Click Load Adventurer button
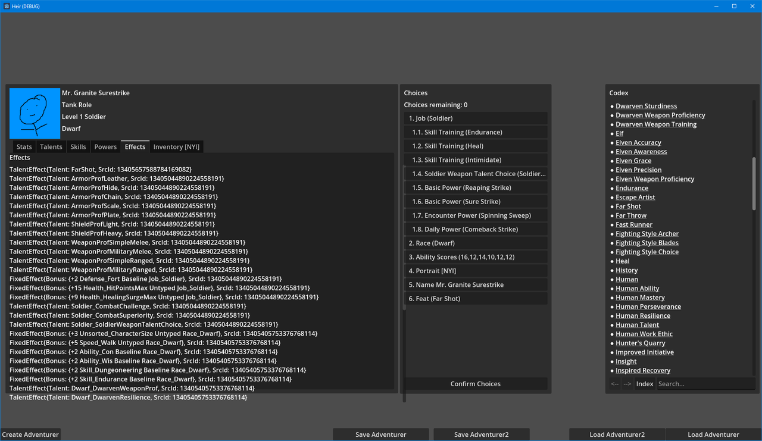762x441 pixels. (713, 434)
